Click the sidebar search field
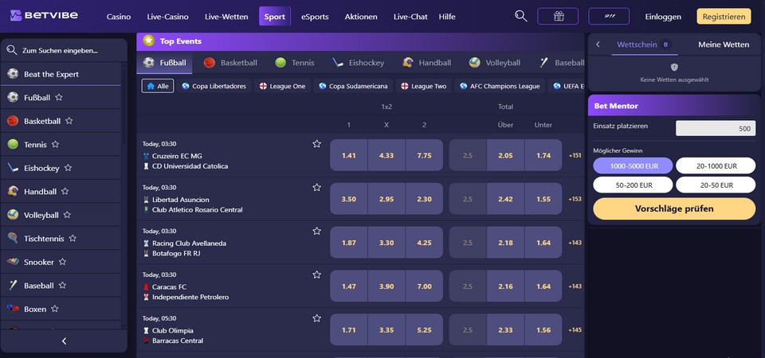 point(64,50)
